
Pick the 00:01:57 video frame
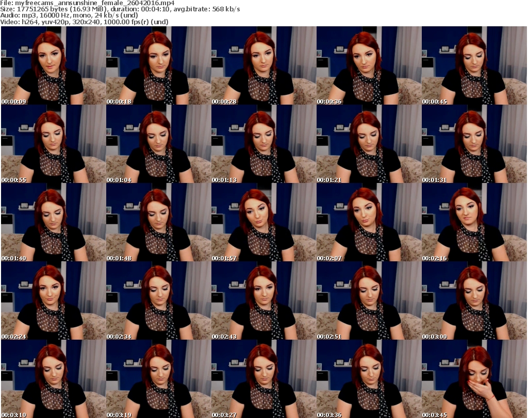pyautogui.click(x=263, y=223)
